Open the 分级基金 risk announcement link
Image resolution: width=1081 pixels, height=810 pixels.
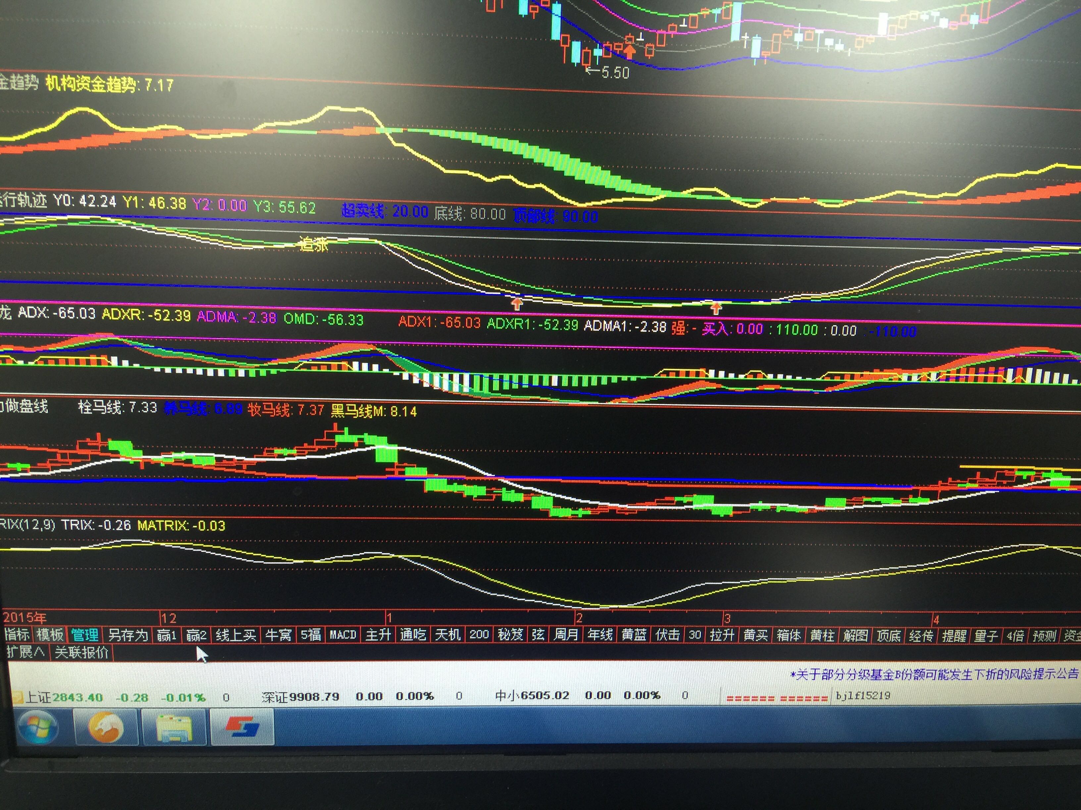pyautogui.click(x=934, y=674)
